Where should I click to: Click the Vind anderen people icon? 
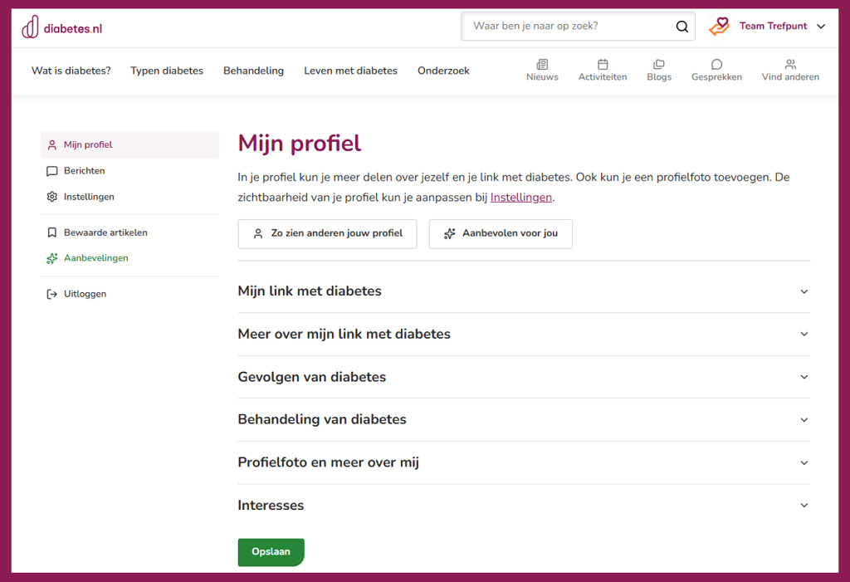pyautogui.click(x=790, y=64)
